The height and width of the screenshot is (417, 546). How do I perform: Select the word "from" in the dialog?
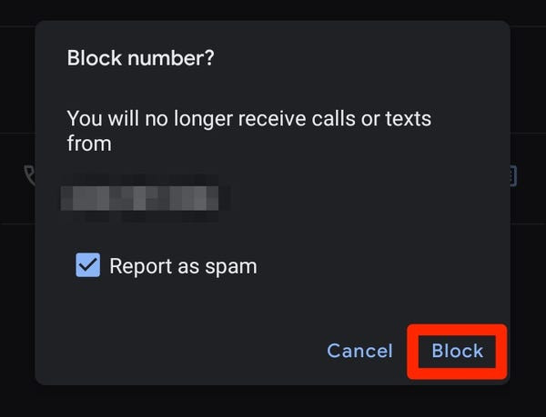click(x=89, y=144)
